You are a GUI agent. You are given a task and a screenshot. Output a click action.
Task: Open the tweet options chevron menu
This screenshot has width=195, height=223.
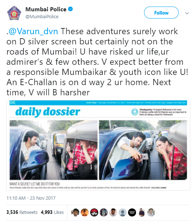tap(187, 13)
